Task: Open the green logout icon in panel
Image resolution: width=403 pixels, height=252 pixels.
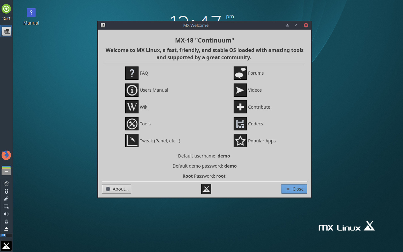Action: (6, 9)
